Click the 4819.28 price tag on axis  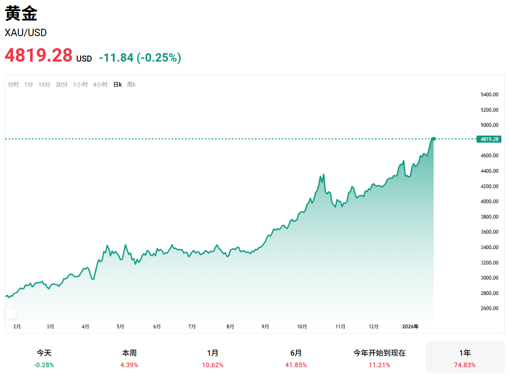pyautogui.click(x=489, y=138)
